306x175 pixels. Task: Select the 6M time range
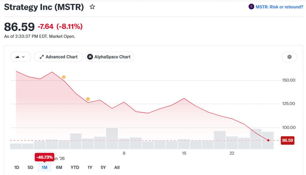pyautogui.click(x=59, y=168)
